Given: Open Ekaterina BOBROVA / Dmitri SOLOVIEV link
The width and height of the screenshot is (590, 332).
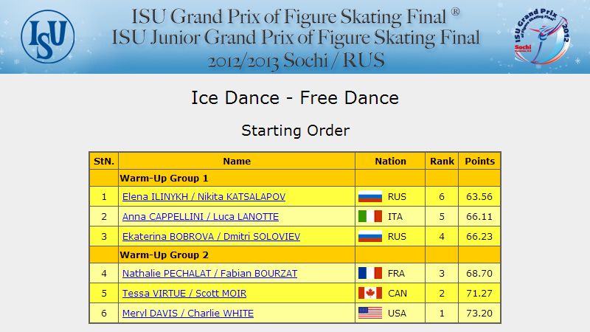Looking at the screenshot, I should coord(212,237).
